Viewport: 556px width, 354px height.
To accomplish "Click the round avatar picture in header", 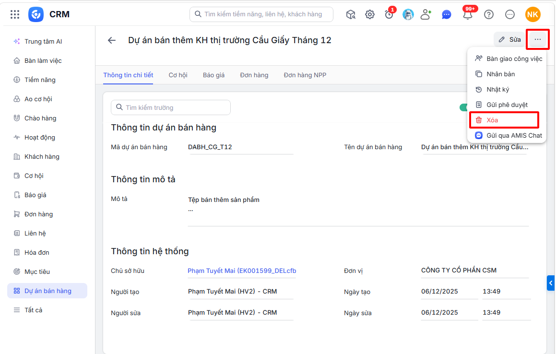I will point(408,14).
